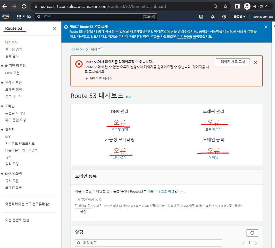The image size is (275, 248).
Task: Click 이전 콘솔로 전환 in the sidebar
Action: pyautogui.click(x=17, y=220)
